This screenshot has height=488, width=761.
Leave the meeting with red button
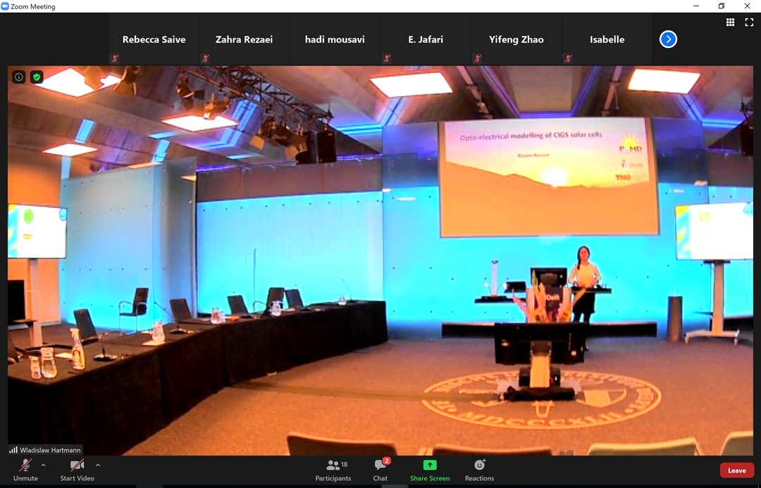737,470
